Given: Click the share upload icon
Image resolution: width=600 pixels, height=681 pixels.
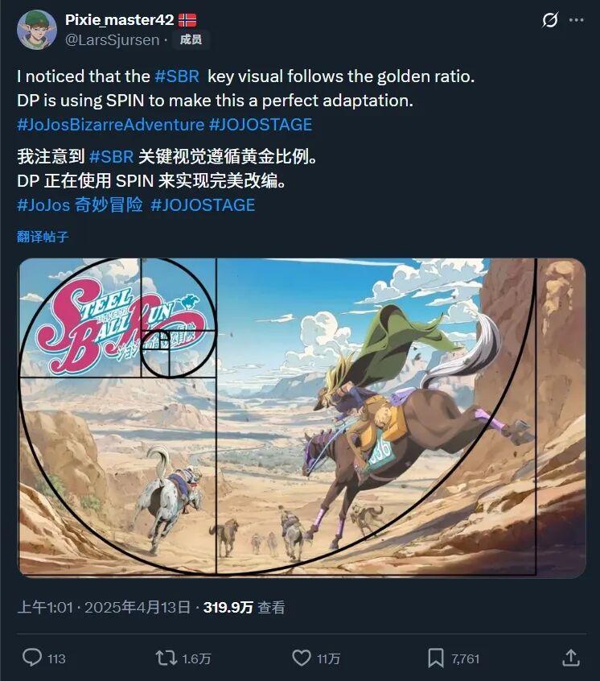Looking at the screenshot, I should coord(571,658).
